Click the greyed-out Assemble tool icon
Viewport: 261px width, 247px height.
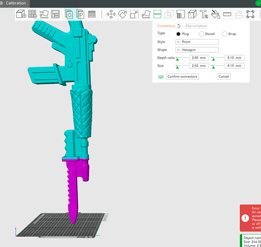coord(239,14)
